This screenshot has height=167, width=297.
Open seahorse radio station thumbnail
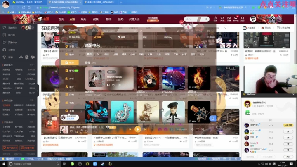tap(122, 112)
